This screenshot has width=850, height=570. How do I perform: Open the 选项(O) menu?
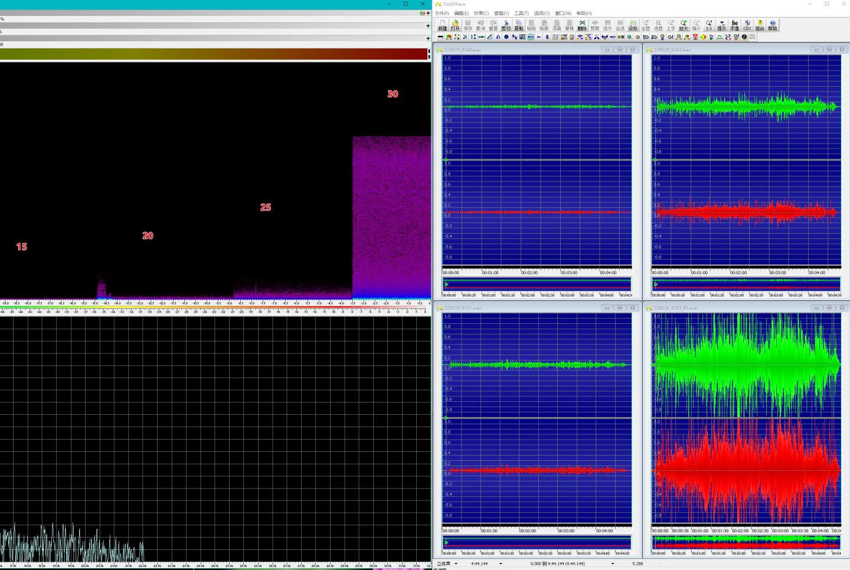click(542, 13)
